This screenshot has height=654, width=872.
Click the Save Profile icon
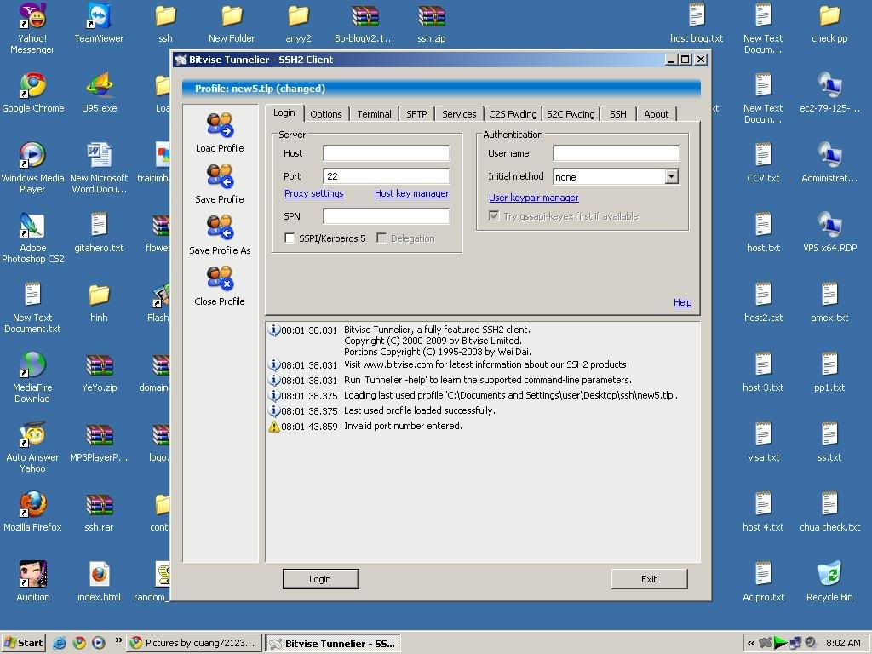[x=220, y=176]
